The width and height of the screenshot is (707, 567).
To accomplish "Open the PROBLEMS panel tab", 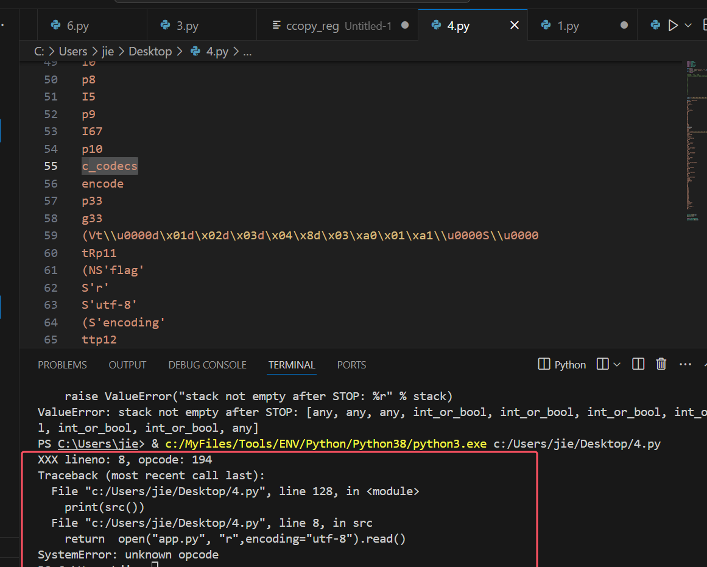I will pos(62,365).
